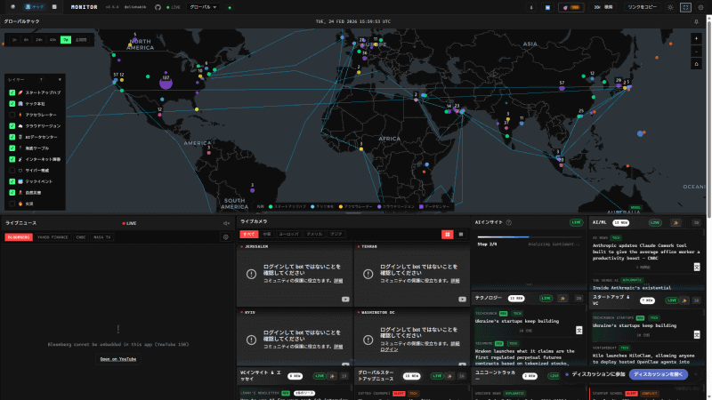Uncheck スタートアップハブ layer
Image resolution: width=712 pixels, height=400 pixels.
12,92
